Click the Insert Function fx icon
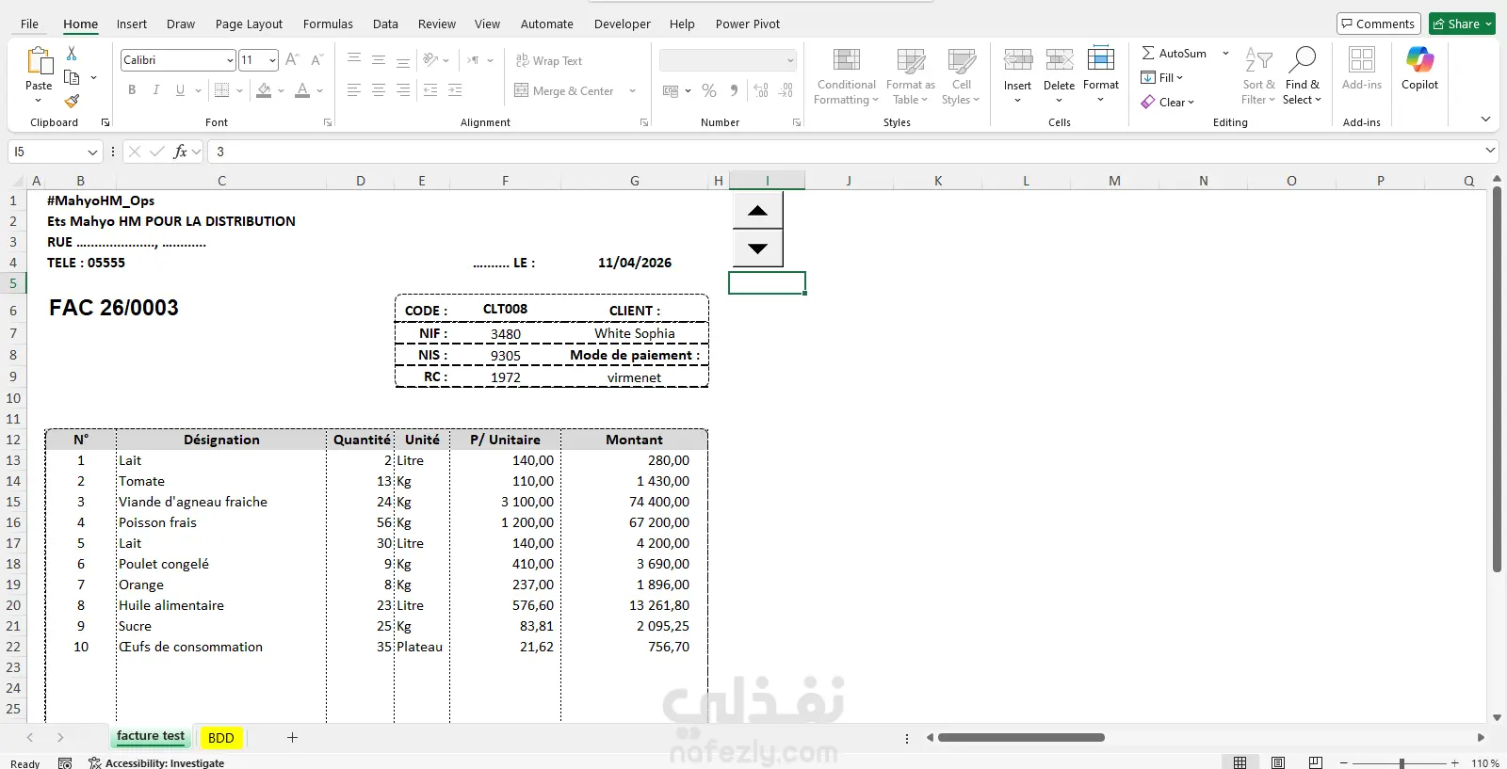The height and width of the screenshot is (769, 1507). [180, 152]
